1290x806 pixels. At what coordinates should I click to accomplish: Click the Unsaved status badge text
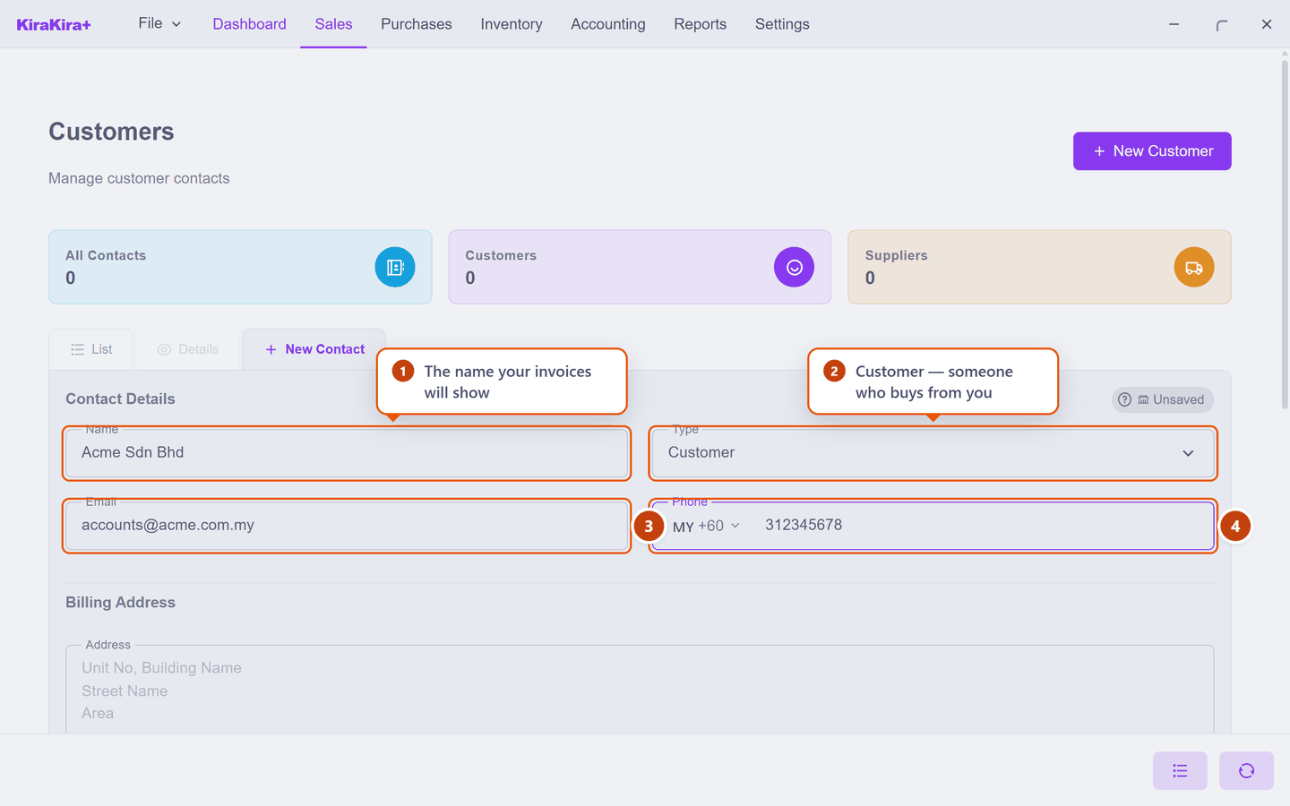click(x=1178, y=399)
